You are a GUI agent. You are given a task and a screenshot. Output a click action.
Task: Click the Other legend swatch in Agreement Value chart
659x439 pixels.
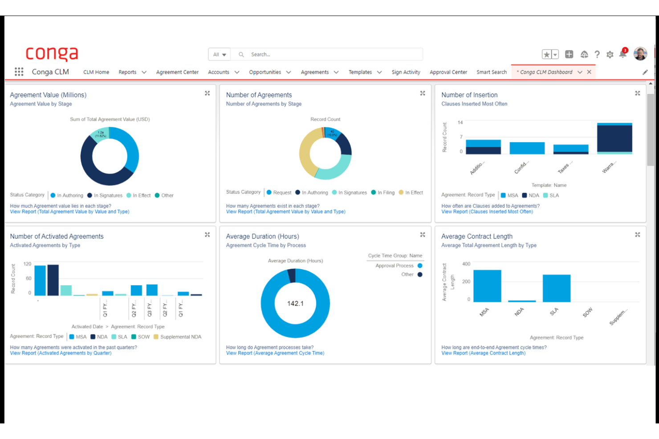157,195
